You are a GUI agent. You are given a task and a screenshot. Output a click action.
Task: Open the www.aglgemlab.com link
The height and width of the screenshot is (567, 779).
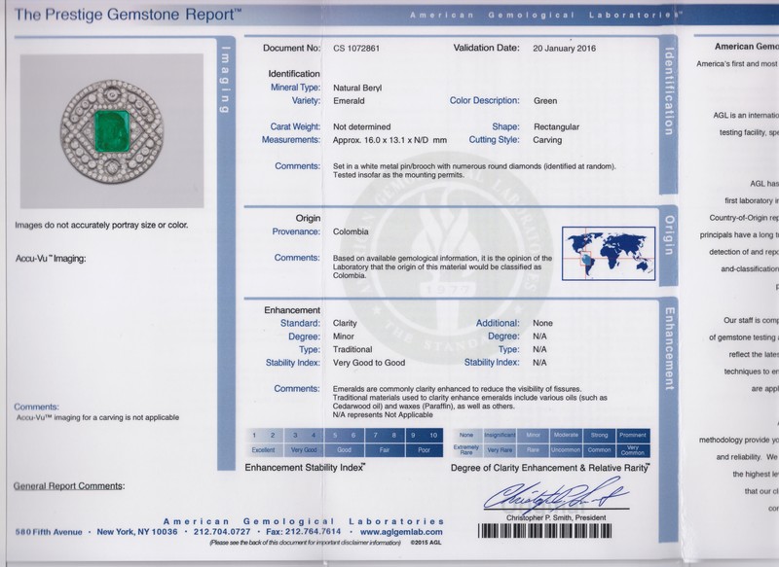(x=401, y=532)
